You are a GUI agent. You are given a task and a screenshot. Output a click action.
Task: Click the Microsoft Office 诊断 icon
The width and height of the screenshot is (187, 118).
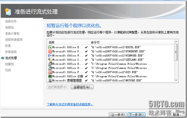(50, 76)
